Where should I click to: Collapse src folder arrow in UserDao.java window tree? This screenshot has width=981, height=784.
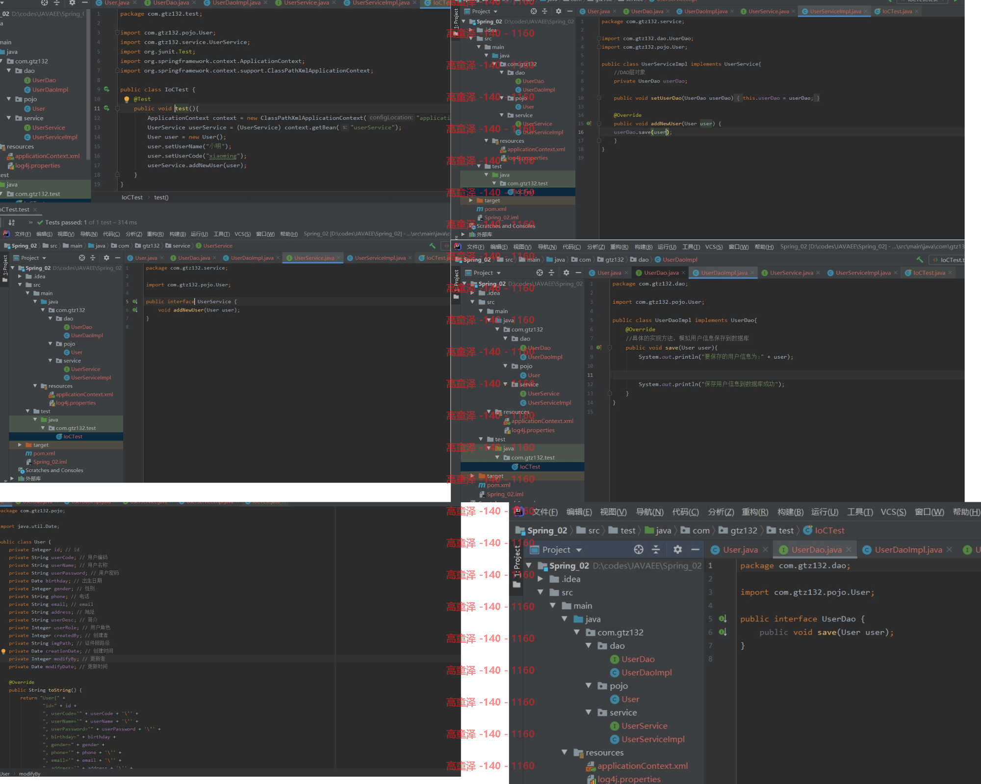pyautogui.click(x=541, y=592)
